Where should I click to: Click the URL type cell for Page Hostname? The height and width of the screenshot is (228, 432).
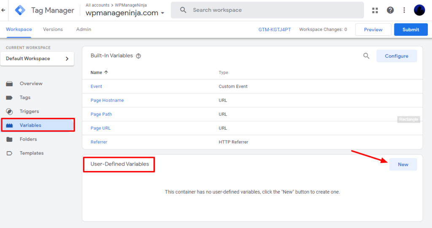[223, 100]
